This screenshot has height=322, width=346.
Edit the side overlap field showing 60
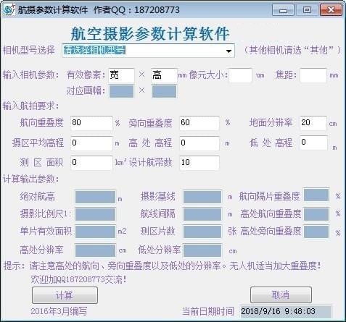pos(199,123)
